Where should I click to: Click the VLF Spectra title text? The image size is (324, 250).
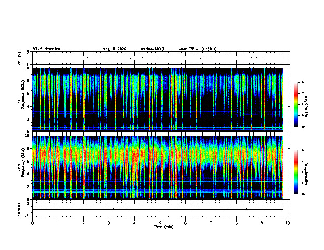(46, 49)
